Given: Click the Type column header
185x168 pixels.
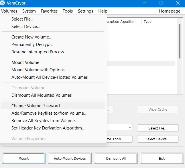Looking at the screenshot, I should tap(158, 22).
